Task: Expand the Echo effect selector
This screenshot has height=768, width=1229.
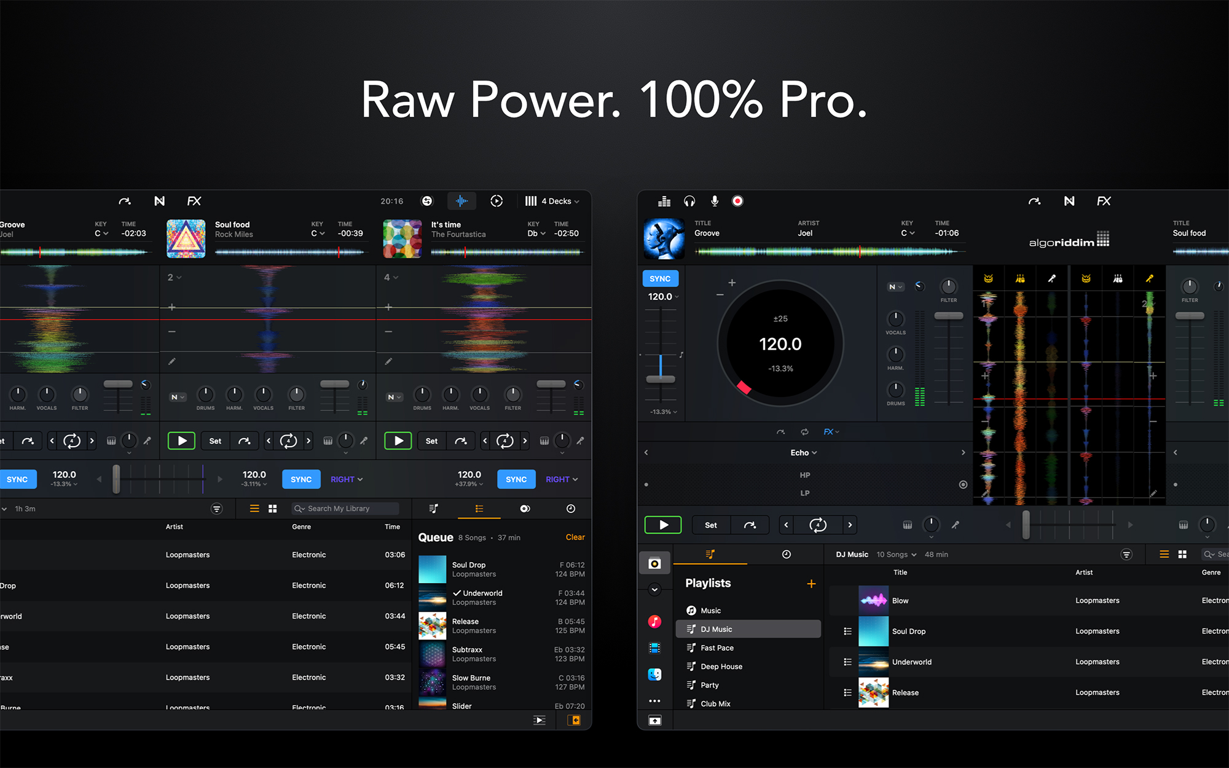Action: pos(804,453)
